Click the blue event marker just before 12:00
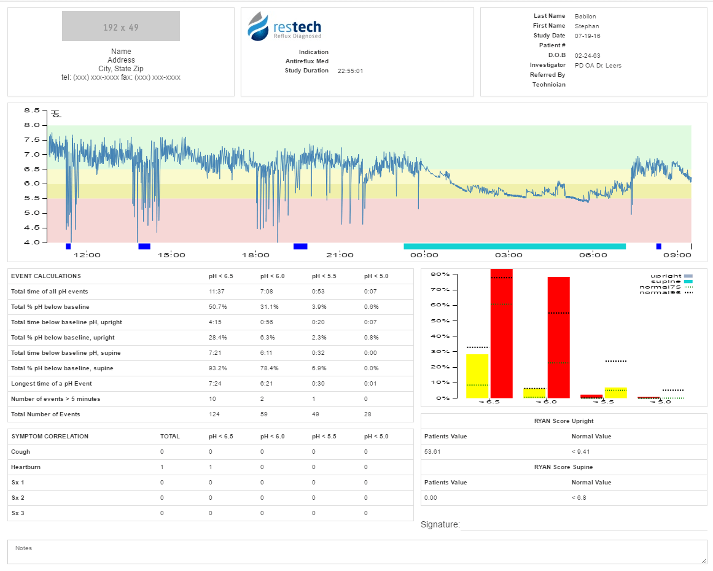This screenshot has height=571, width=713. (x=68, y=246)
